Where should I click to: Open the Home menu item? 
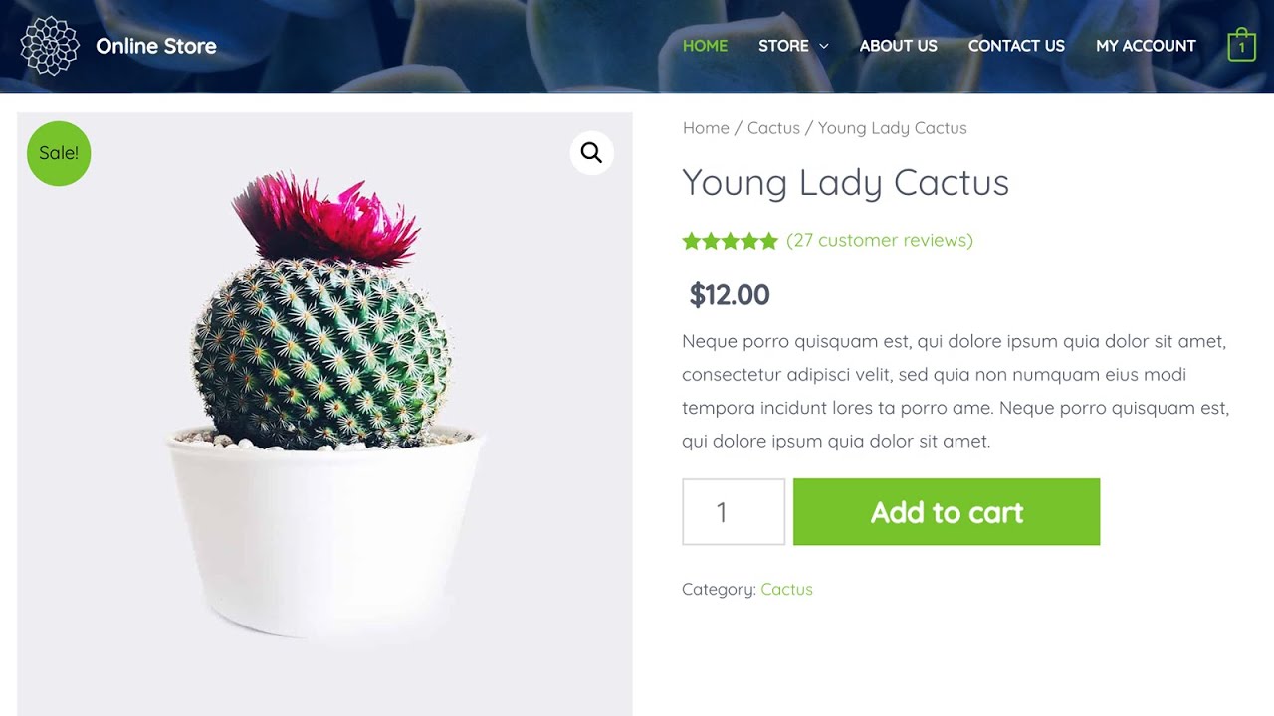705,46
